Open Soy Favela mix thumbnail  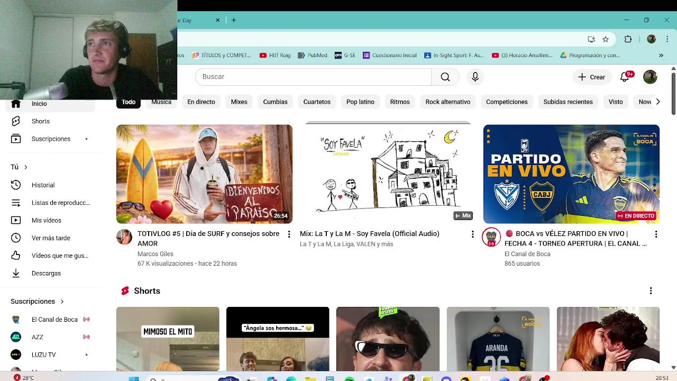pos(388,174)
